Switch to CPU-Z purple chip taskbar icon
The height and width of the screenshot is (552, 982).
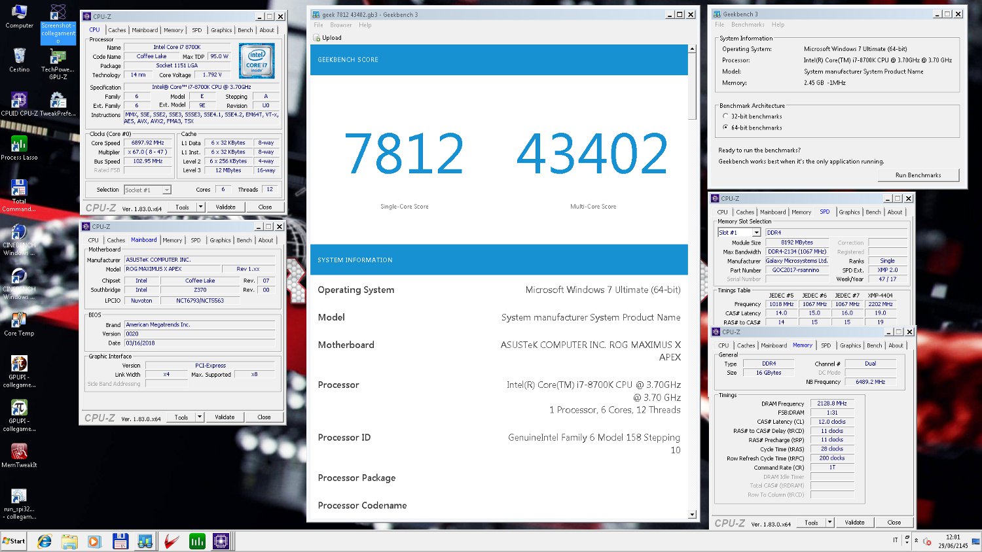pos(221,542)
